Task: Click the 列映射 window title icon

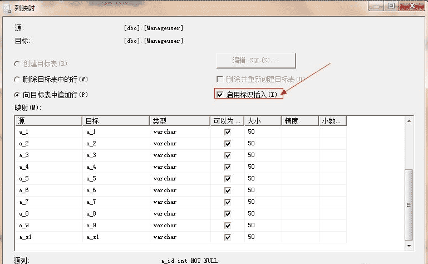Action: (x=7, y=8)
